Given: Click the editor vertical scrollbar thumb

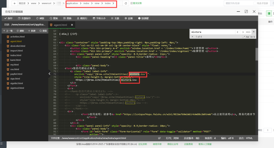Looking at the screenshot, I should point(257,54).
